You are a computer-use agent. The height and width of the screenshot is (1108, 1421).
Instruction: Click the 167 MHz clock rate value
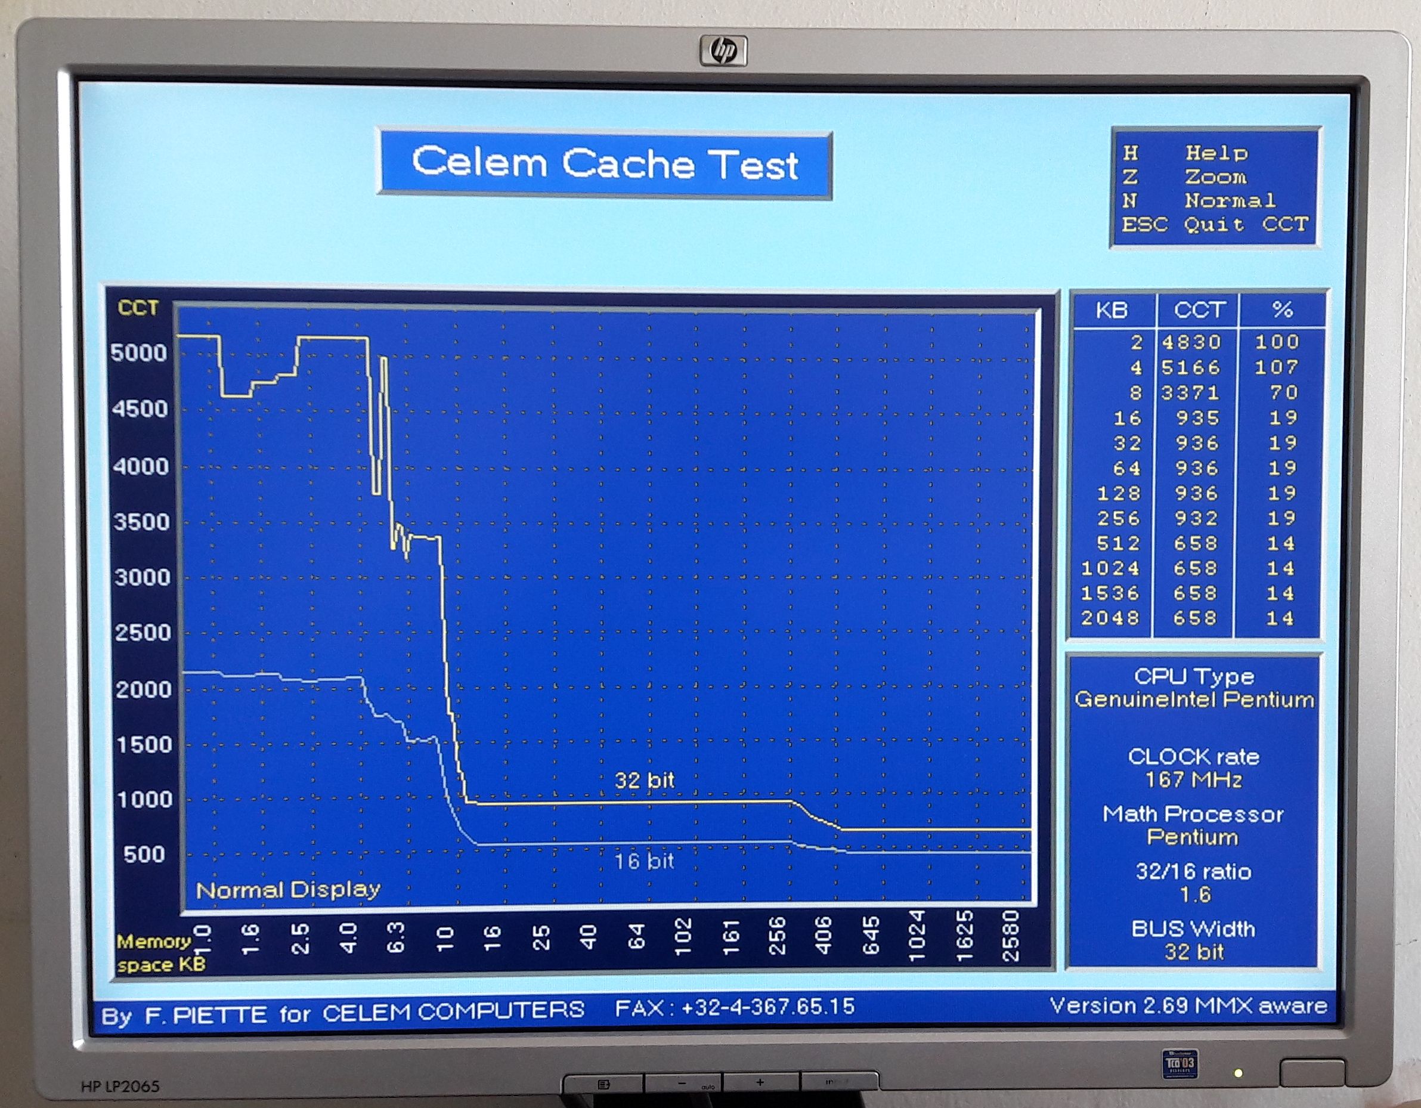(1194, 779)
